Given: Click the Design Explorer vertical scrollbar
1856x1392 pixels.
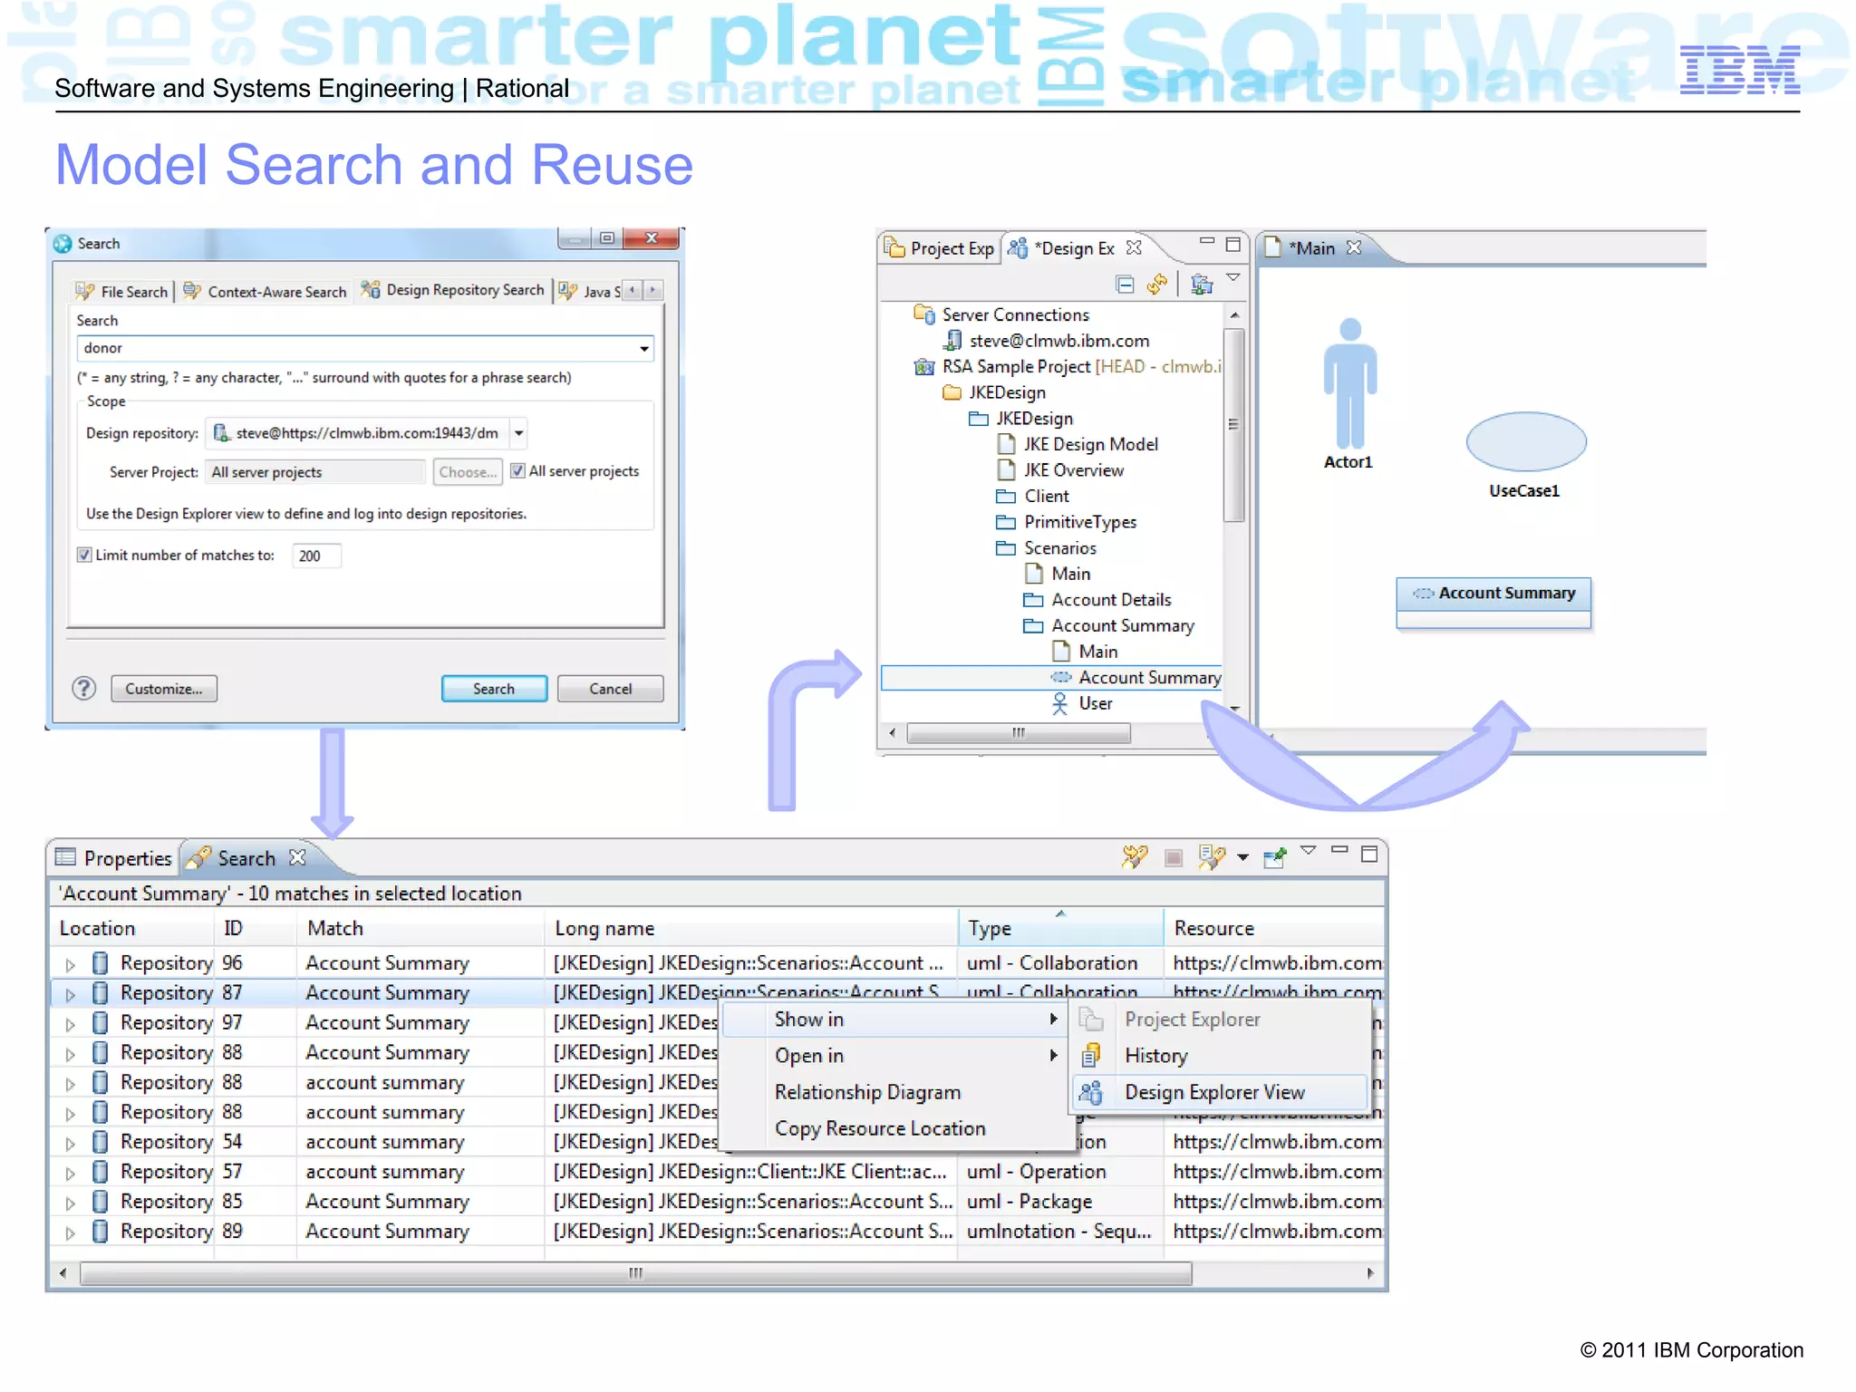Looking at the screenshot, I should pos(1233,424).
